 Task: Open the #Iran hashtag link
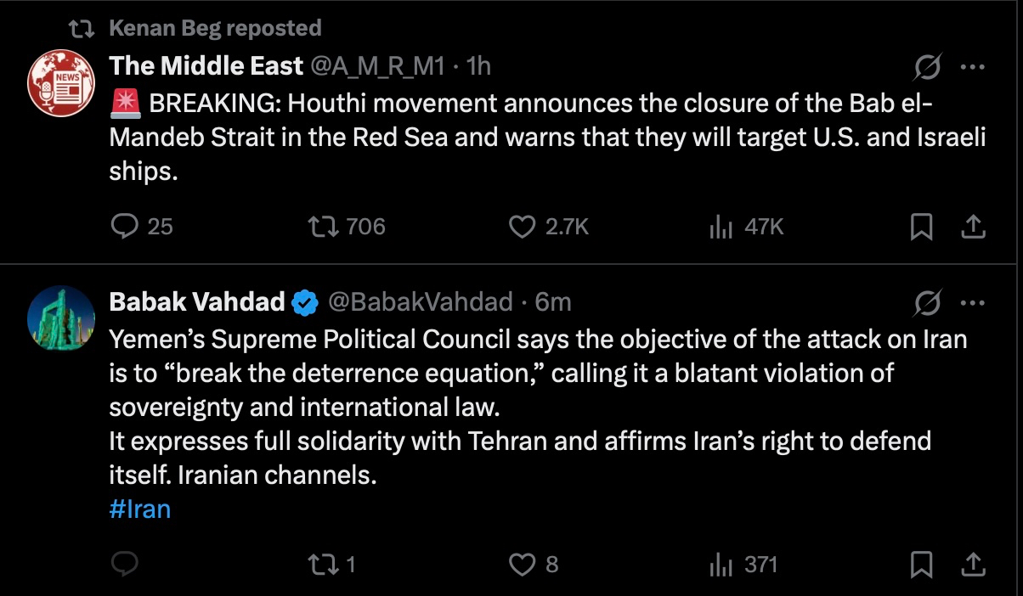point(140,509)
